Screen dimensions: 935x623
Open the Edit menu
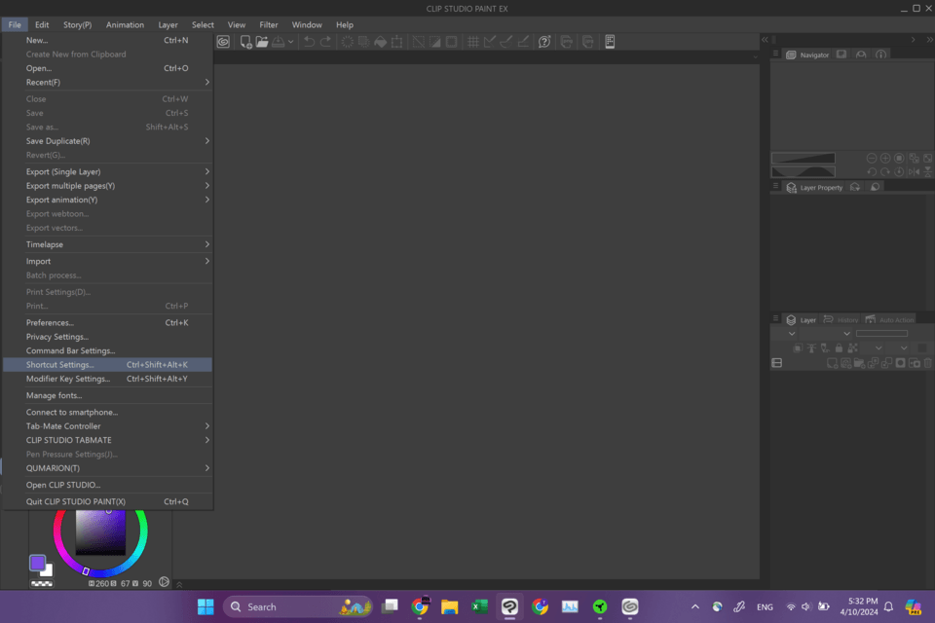(42, 25)
